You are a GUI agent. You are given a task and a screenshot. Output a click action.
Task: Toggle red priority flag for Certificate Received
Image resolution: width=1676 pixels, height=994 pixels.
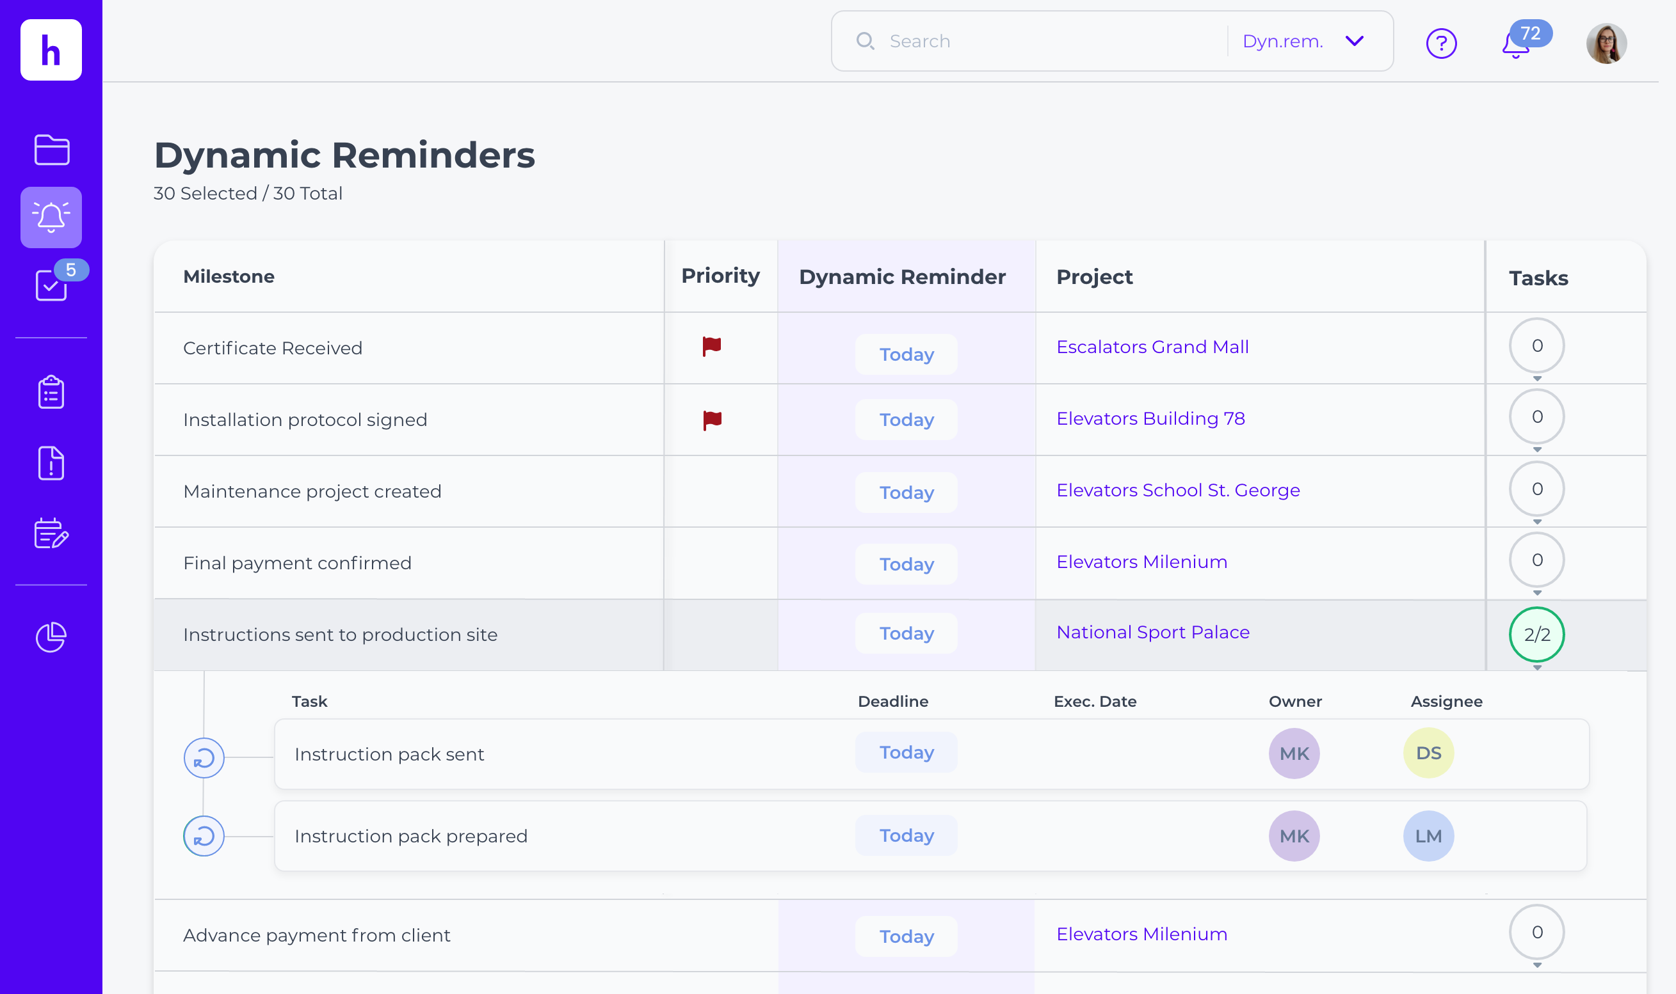click(x=711, y=347)
